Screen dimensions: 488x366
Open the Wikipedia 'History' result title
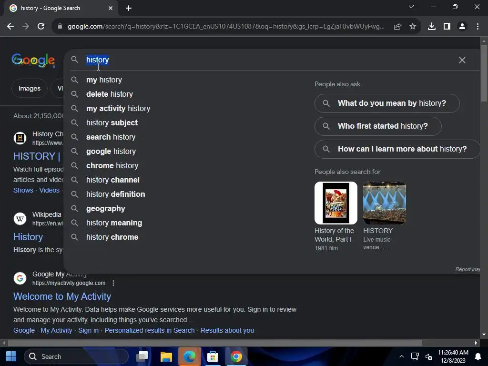[28, 237]
